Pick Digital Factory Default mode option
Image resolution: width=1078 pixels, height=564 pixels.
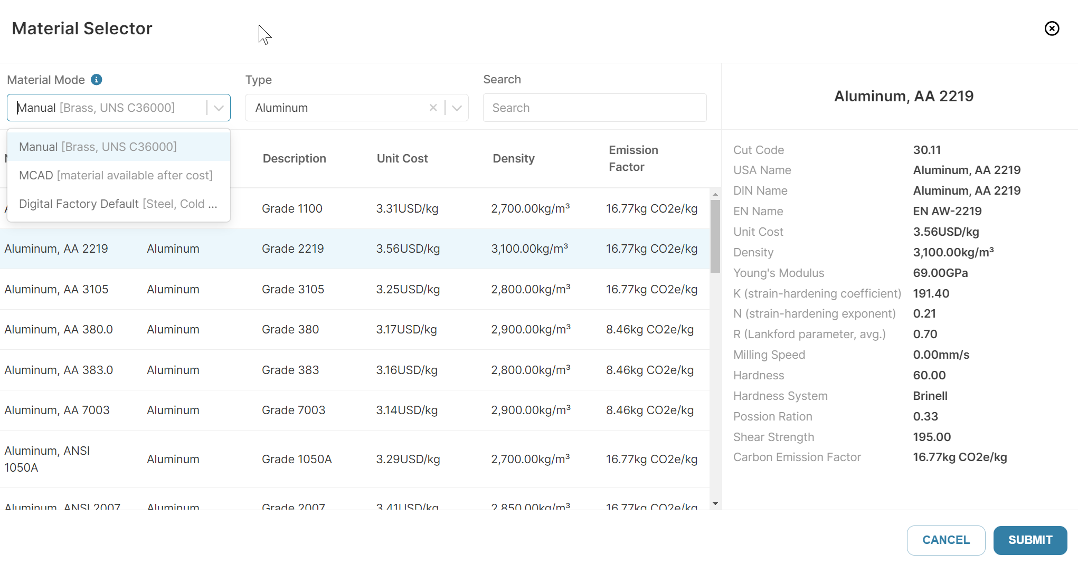[119, 204]
